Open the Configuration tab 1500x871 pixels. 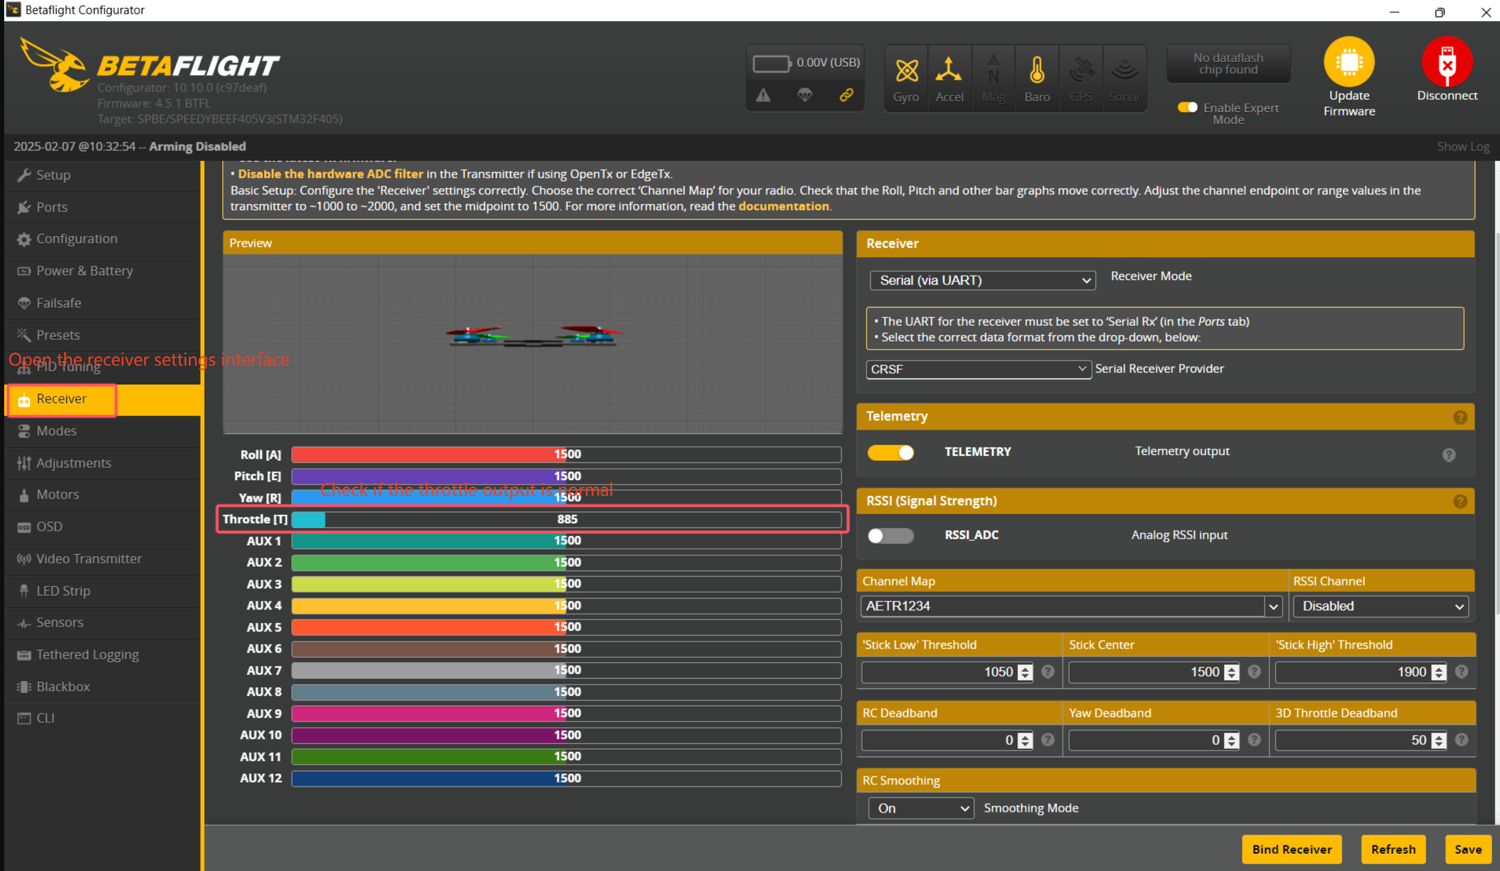[x=103, y=239]
